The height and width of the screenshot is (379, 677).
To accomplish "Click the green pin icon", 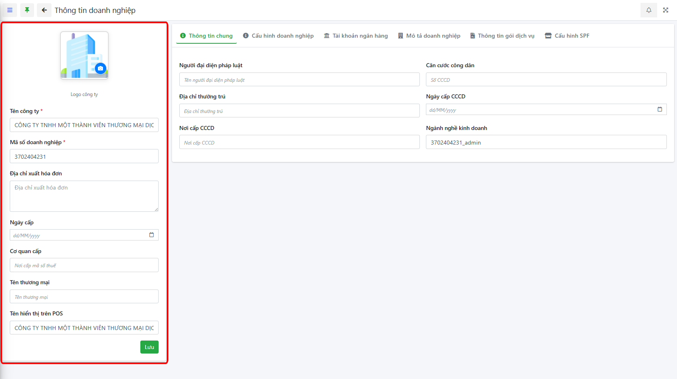I will pyautogui.click(x=27, y=10).
